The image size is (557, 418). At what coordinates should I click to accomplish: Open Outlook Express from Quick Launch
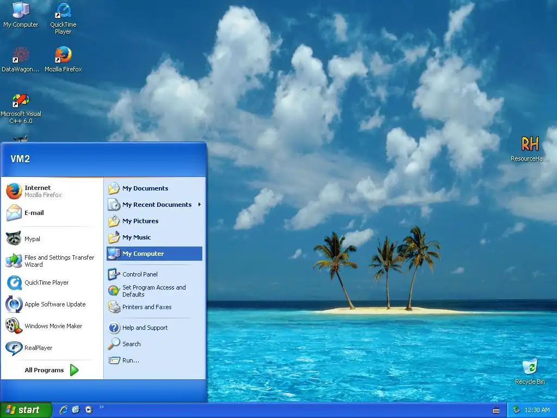tap(76, 410)
